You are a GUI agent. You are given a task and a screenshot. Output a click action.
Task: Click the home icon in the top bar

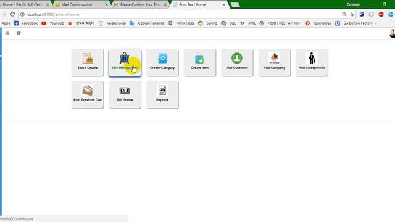19,33
